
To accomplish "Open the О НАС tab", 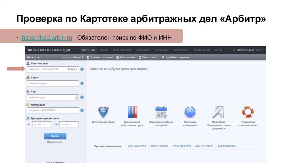I will (x=219, y=50).
